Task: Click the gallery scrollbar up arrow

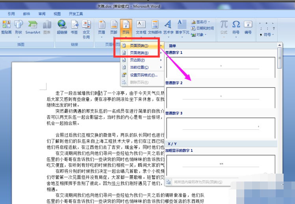Action: tap(280, 45)
